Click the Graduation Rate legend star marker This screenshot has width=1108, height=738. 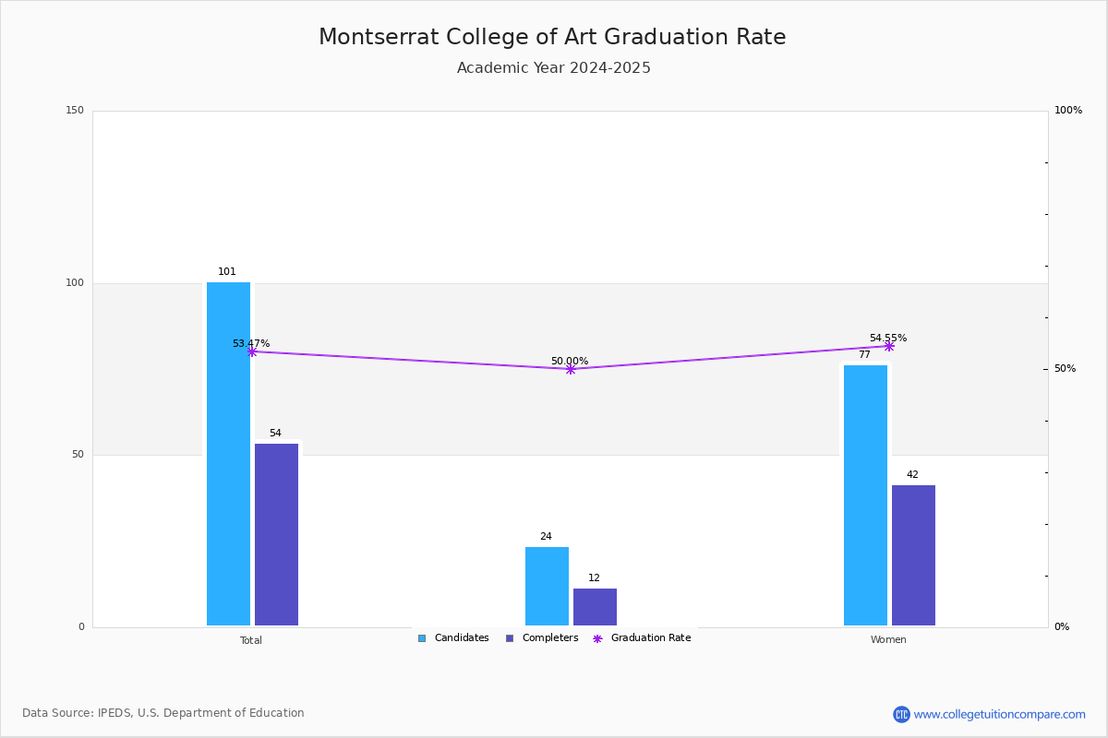coord(597,638)
